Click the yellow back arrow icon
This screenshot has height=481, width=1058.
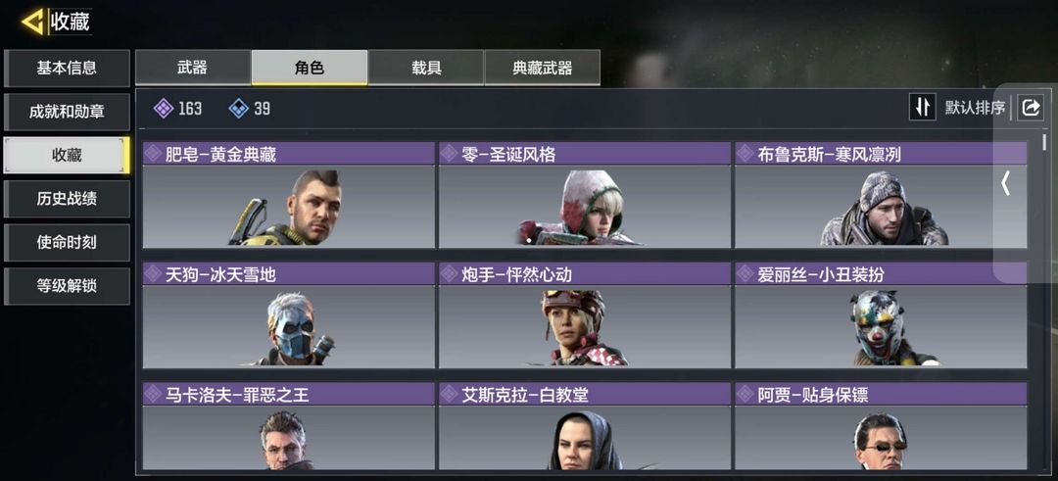click(32, 21)
